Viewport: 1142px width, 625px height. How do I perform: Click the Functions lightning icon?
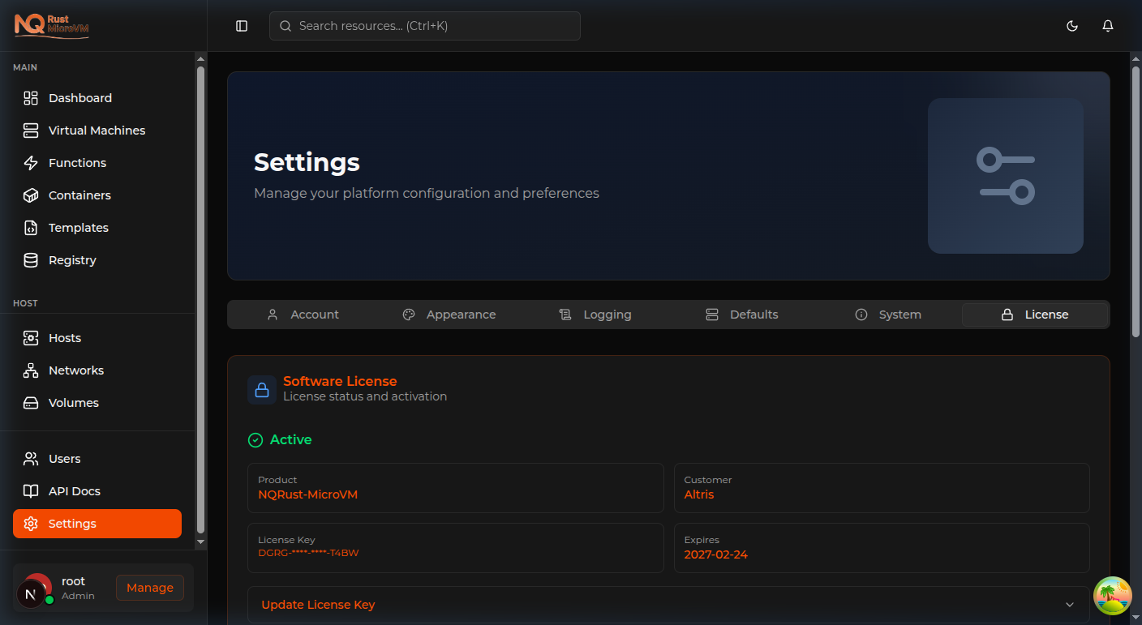(30, 162)
